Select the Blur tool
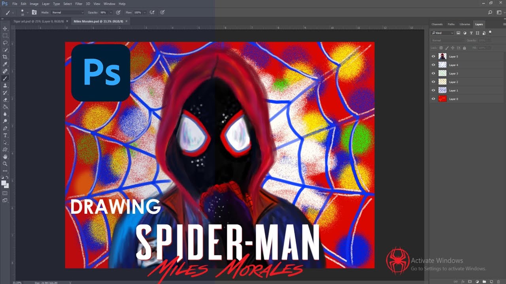This screenshot has width=506, height=284. (5, 114)
